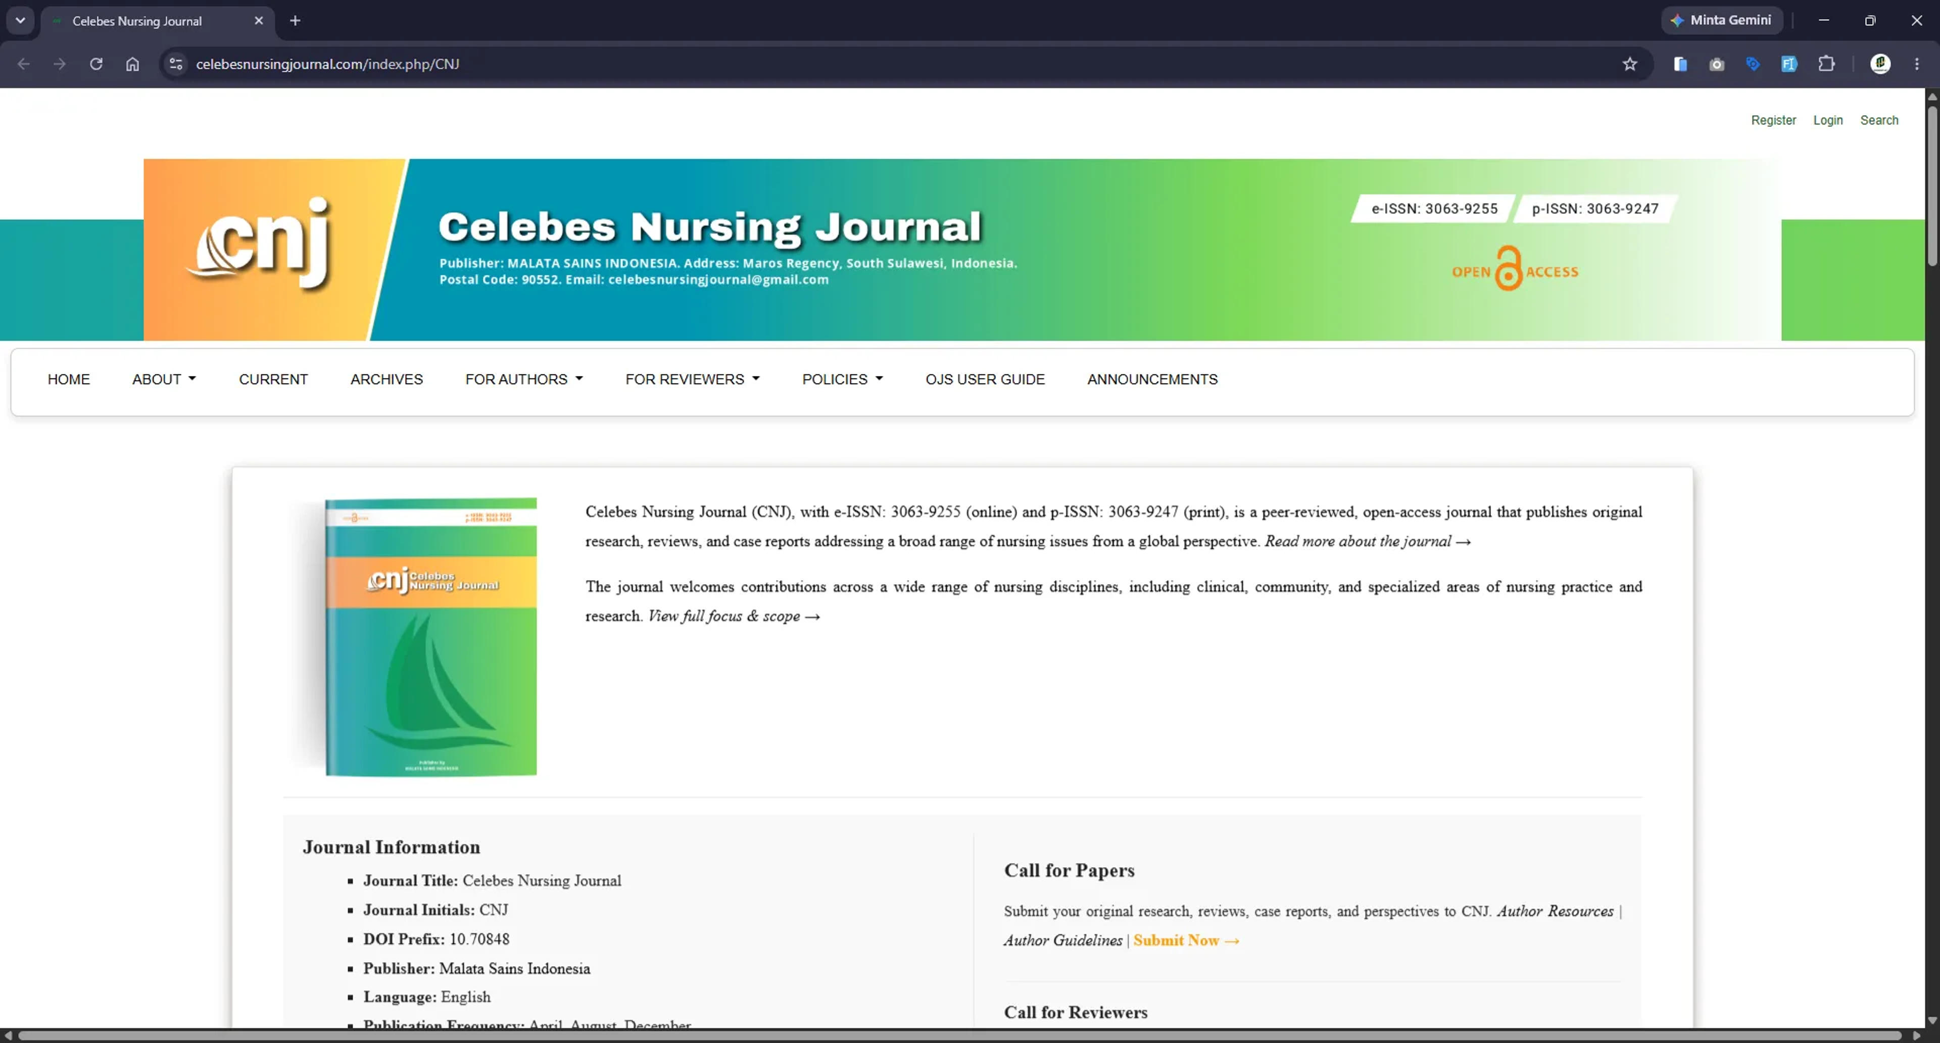This screenshot has width=1940, height=1043.
Task: Follow Read more about the journal link
Action: click(1367, 541)
